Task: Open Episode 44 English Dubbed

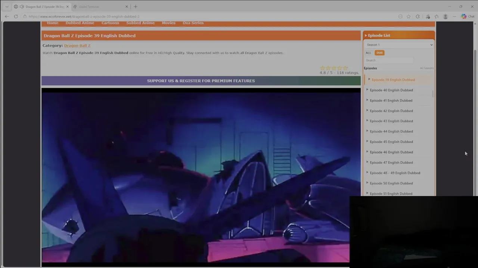Action: [391, 131]
